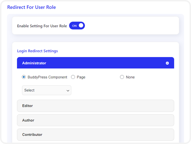
Task: Click the Select placeholder text in combo box
Action: pos(29,90)
